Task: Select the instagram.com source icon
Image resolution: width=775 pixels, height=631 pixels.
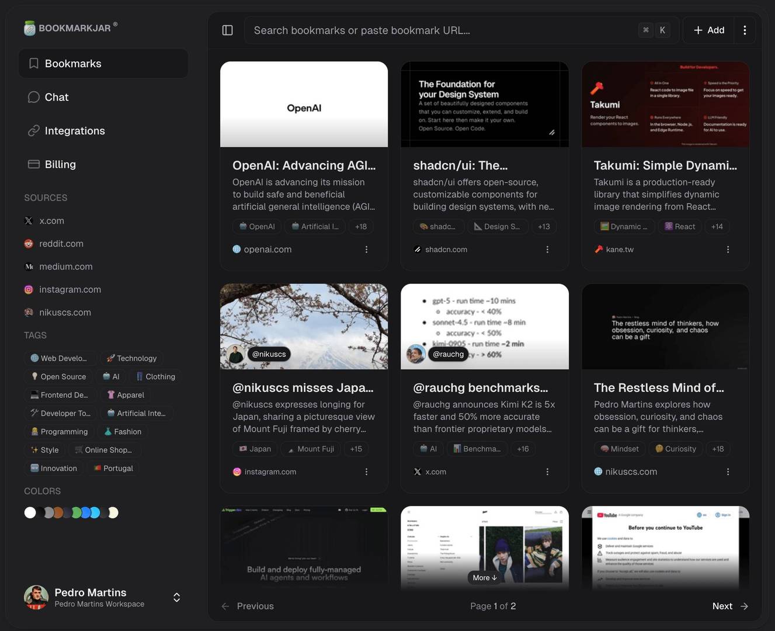Action: tap(28, 289)
